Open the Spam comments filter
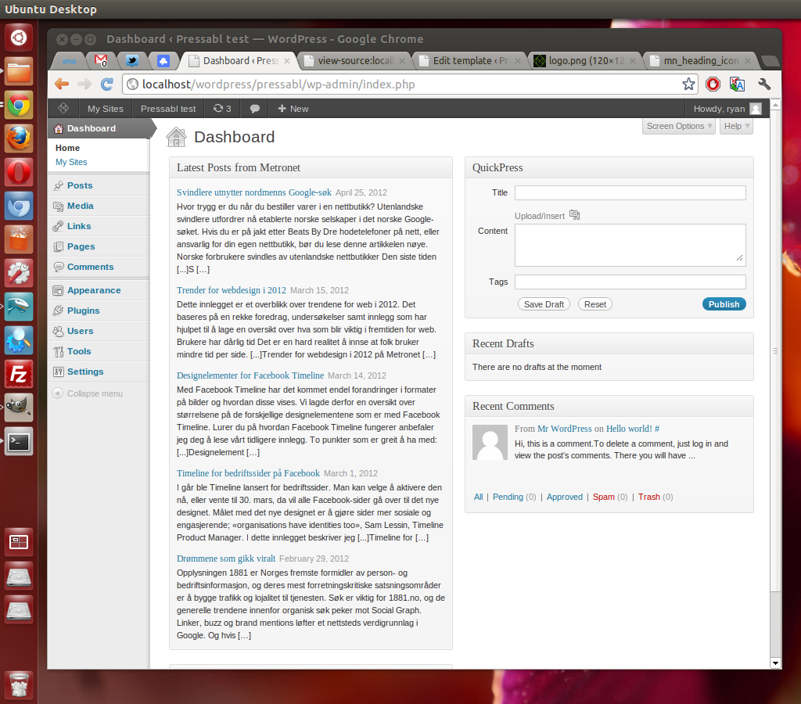The image size is (801, 704). click(603, 497)
